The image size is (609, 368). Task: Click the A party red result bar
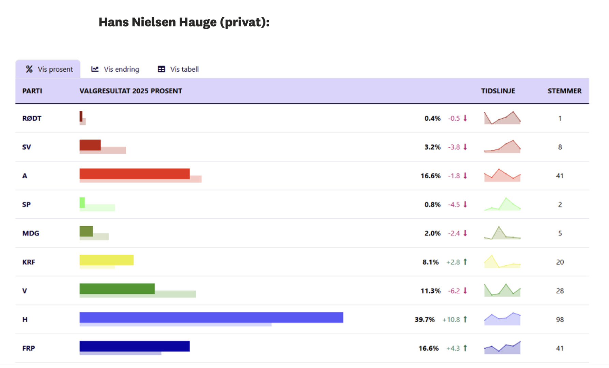[135, 174]
